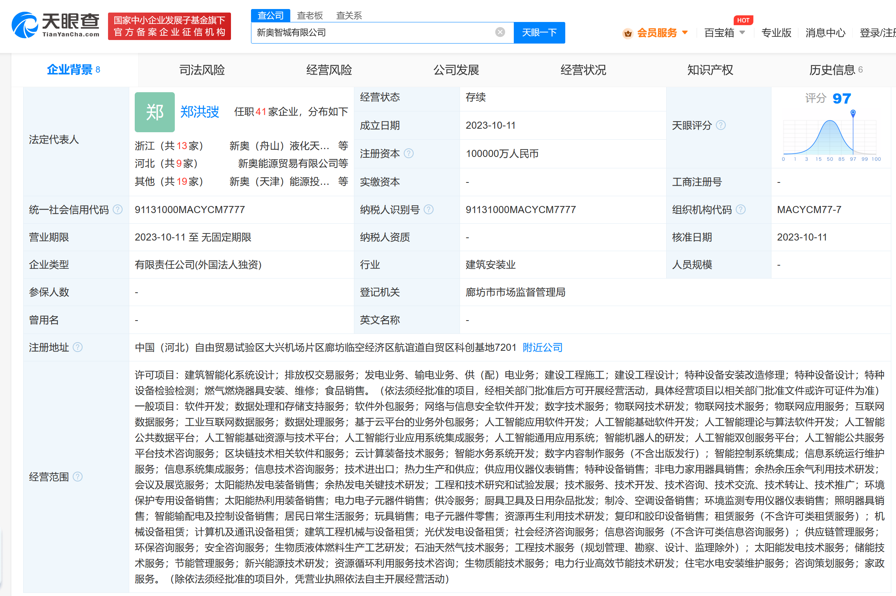This screenshot has width=896, height=596.
Task: Click the VIP crown icon beside 会员服务
Action: pos(628,33)
